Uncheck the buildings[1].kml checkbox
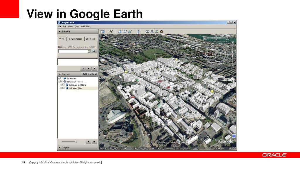This screenshot has width=300, height=169. [x=64, y=88]
